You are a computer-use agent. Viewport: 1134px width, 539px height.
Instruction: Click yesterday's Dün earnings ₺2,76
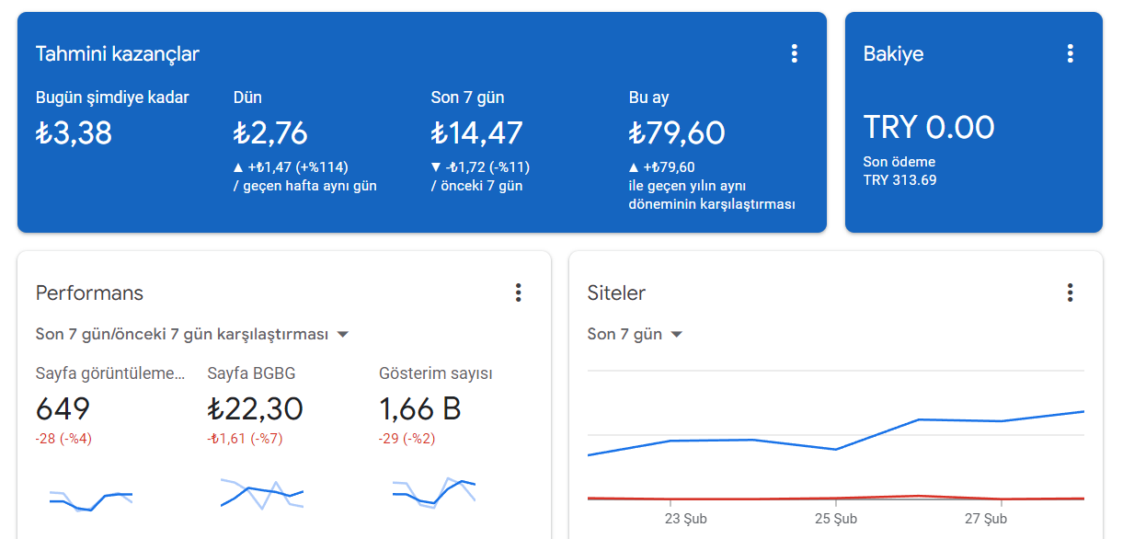270,133
